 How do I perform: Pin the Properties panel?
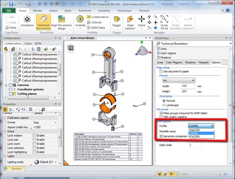pos(56,104)
